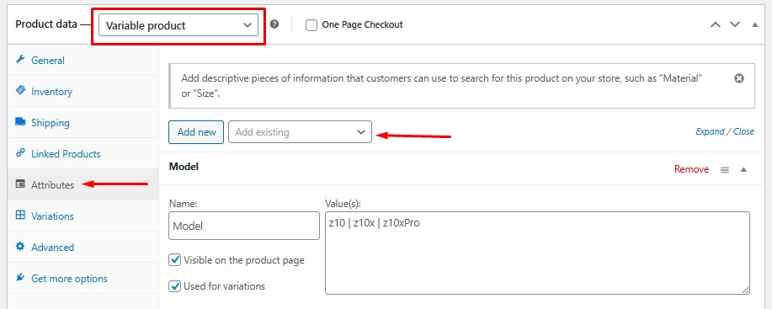
Task: Click the Model attribute heading
Action: coord(184,167)
